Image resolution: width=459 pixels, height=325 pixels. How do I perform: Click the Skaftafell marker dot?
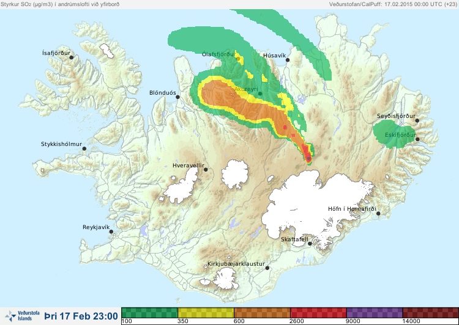pos(310,244)
